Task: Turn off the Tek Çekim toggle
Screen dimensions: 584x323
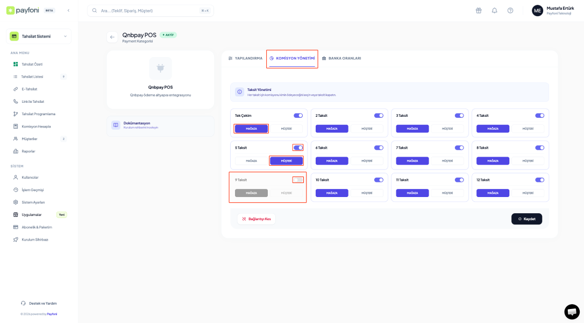Action: tap(298, 116)
